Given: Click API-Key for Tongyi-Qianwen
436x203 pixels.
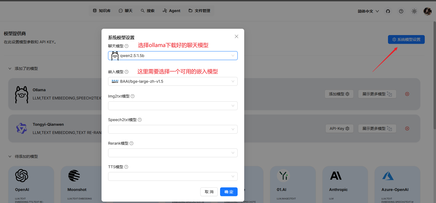Looking at the screenshot, I should click(340, 128).
